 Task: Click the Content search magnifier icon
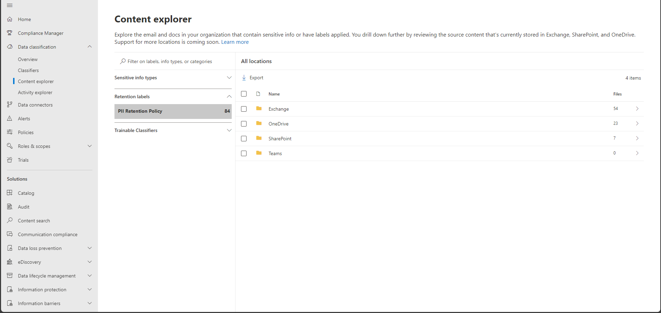(10, 221)
